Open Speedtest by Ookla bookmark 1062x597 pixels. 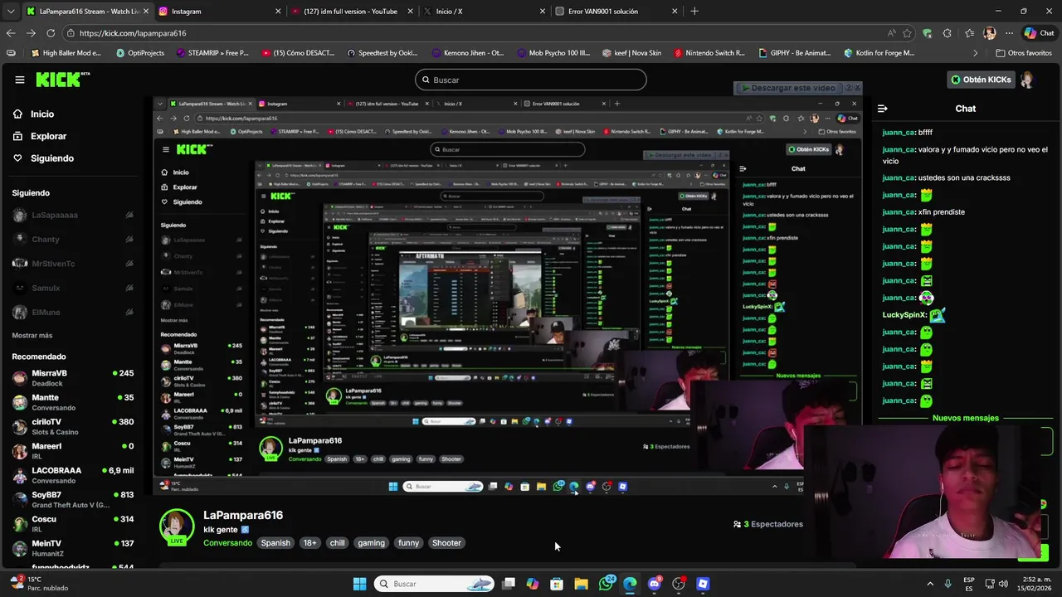pyautogui.click(x=382, y=53)
